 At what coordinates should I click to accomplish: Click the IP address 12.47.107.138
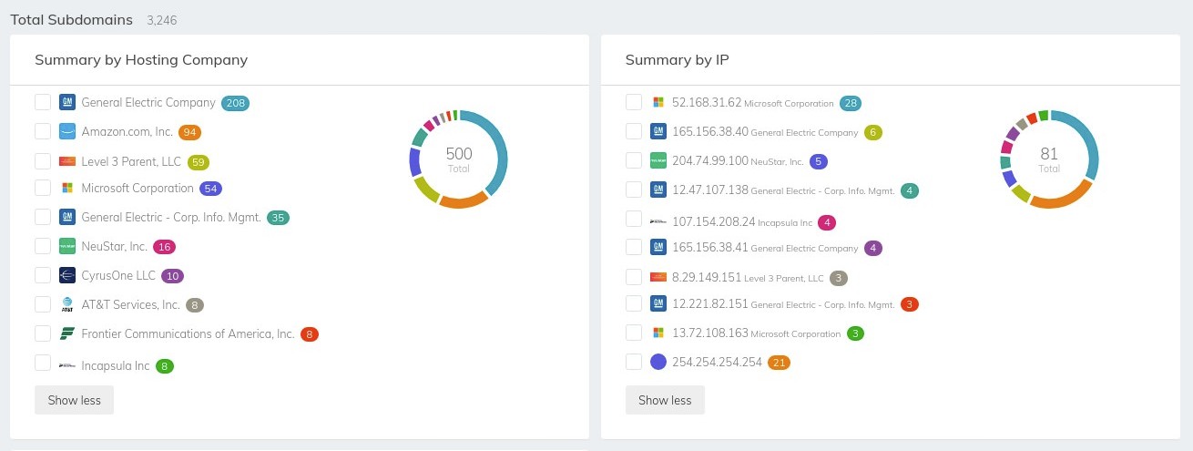(710, 190)
